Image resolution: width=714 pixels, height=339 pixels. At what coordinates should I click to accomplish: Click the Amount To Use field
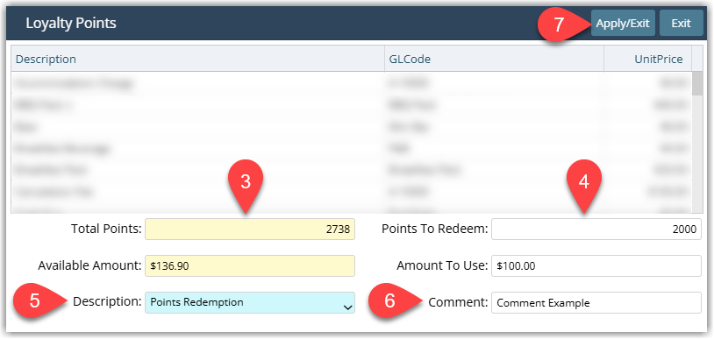click(x=596, y=265)
